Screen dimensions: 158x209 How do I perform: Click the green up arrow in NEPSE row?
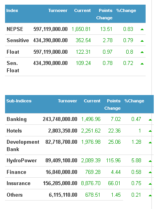(x=142, y=29)
